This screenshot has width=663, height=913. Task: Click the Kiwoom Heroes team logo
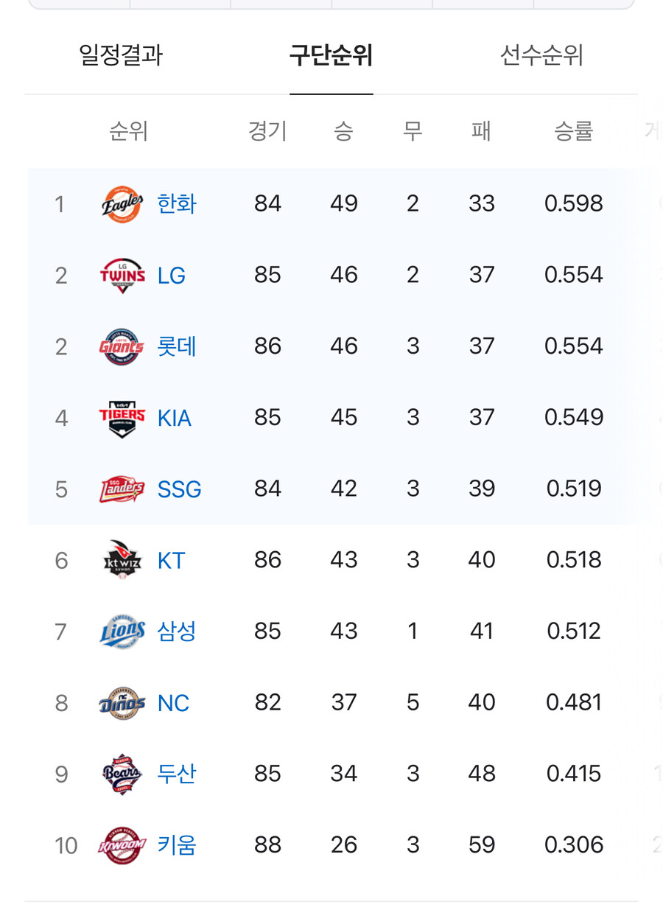[x=122, y=845]
